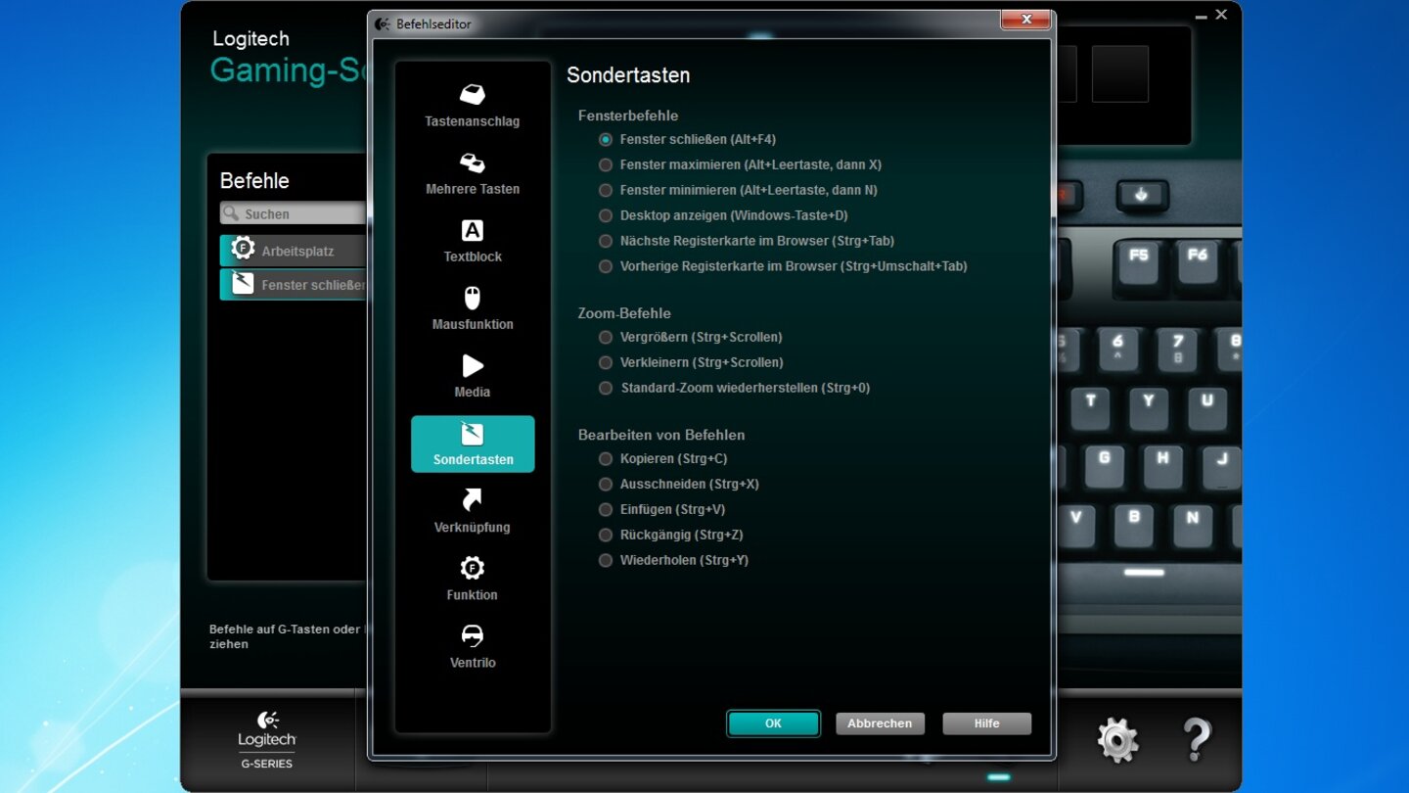
Task: Click help question mark in main window
Action: 1197,739
